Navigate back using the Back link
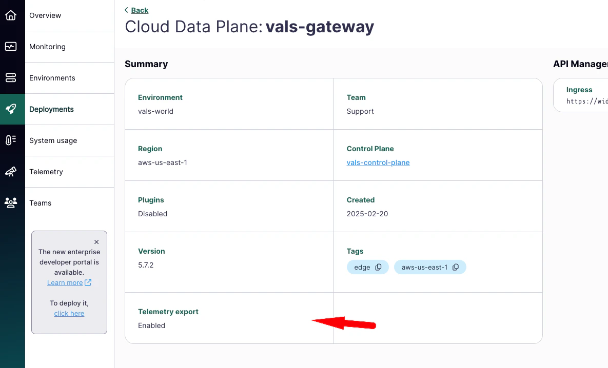 pos(139,10)
